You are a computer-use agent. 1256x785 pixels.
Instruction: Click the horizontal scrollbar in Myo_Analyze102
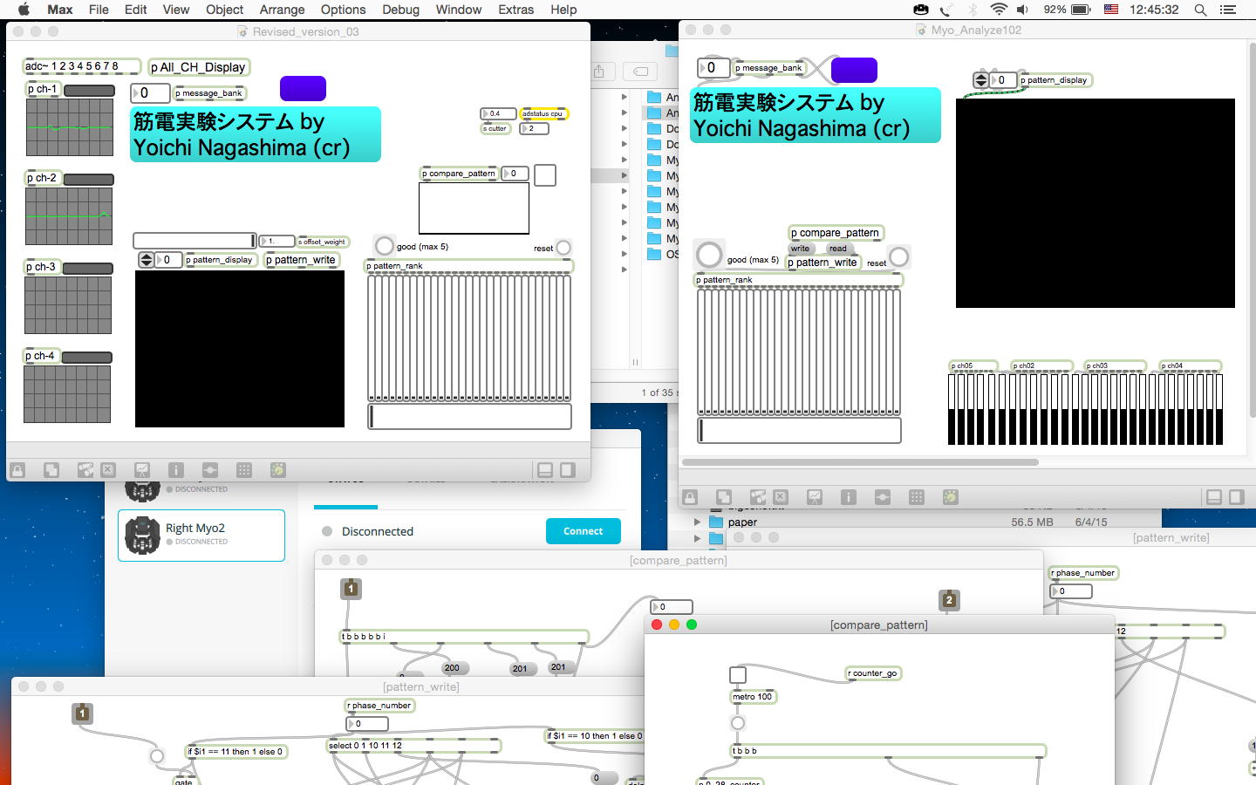[860, 462]
